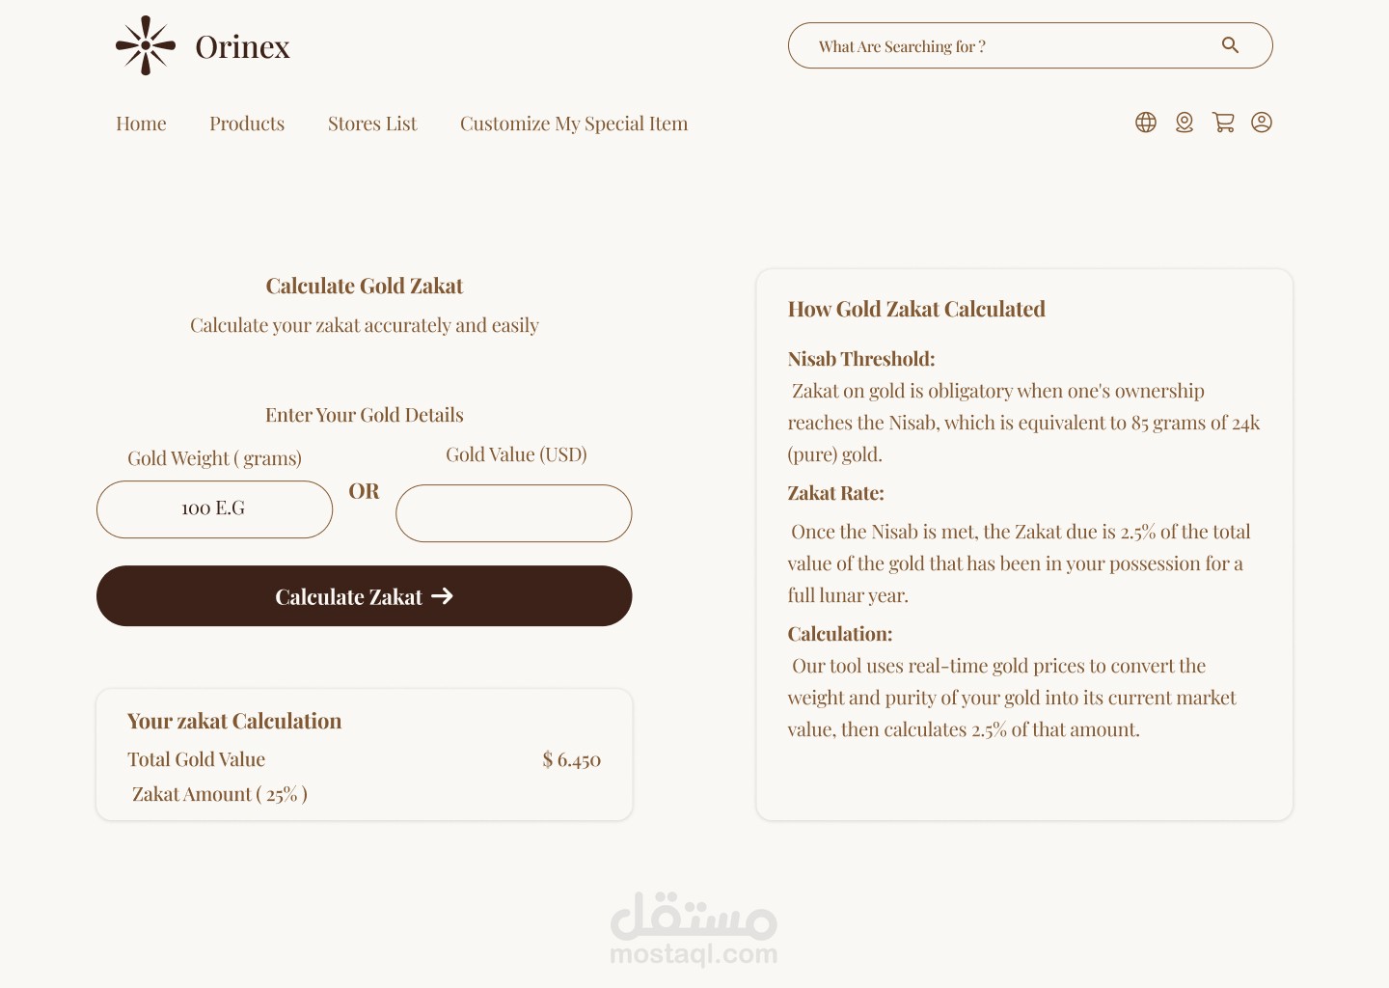Click the What Are Searching for box
This screenshot has width=1389, height=988.
1030,45
